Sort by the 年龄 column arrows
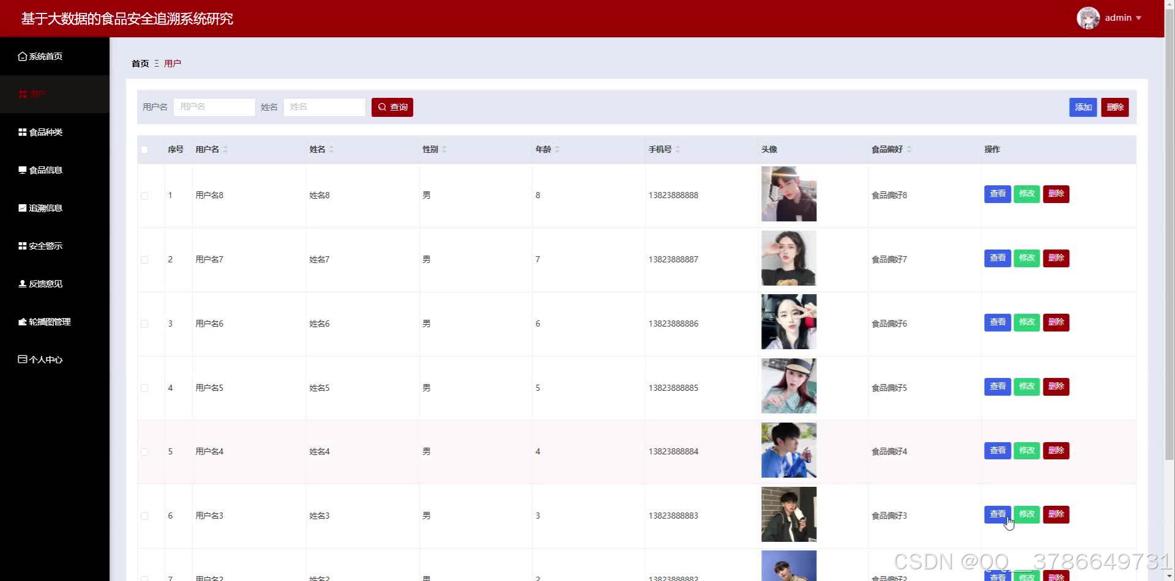The height and width of the screenshot is (581, 1175). tap(557, 149)
